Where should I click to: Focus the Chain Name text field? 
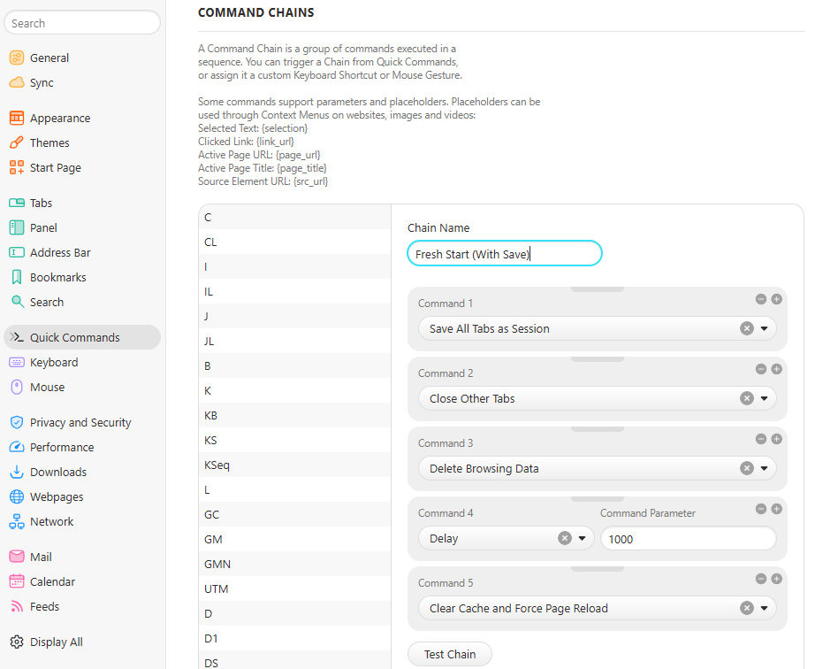[504, 254]
